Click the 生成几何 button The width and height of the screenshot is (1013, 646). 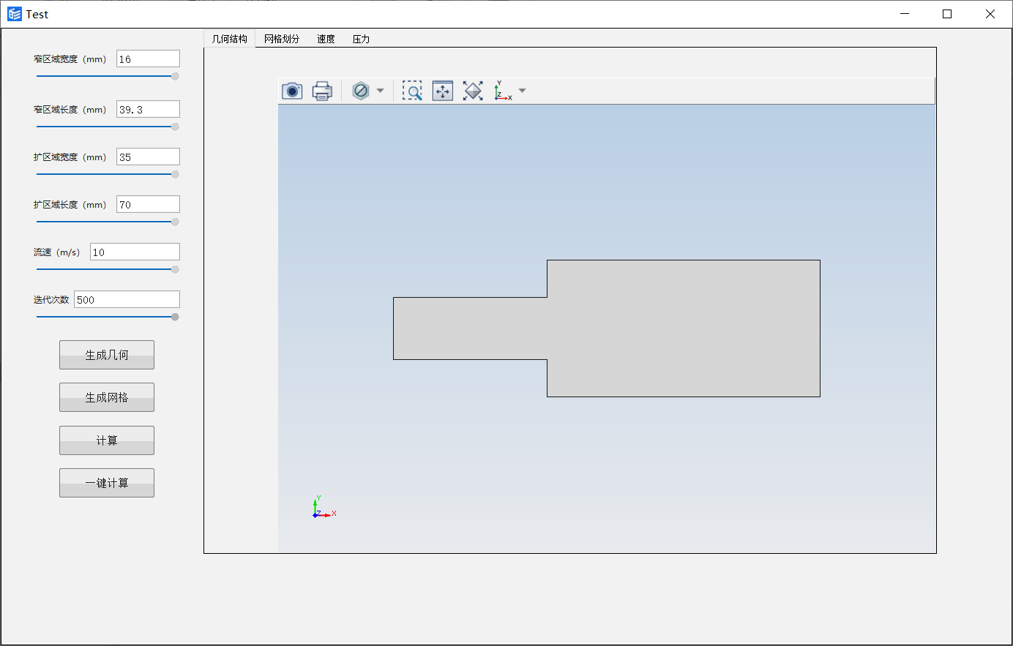coord(107,355)
